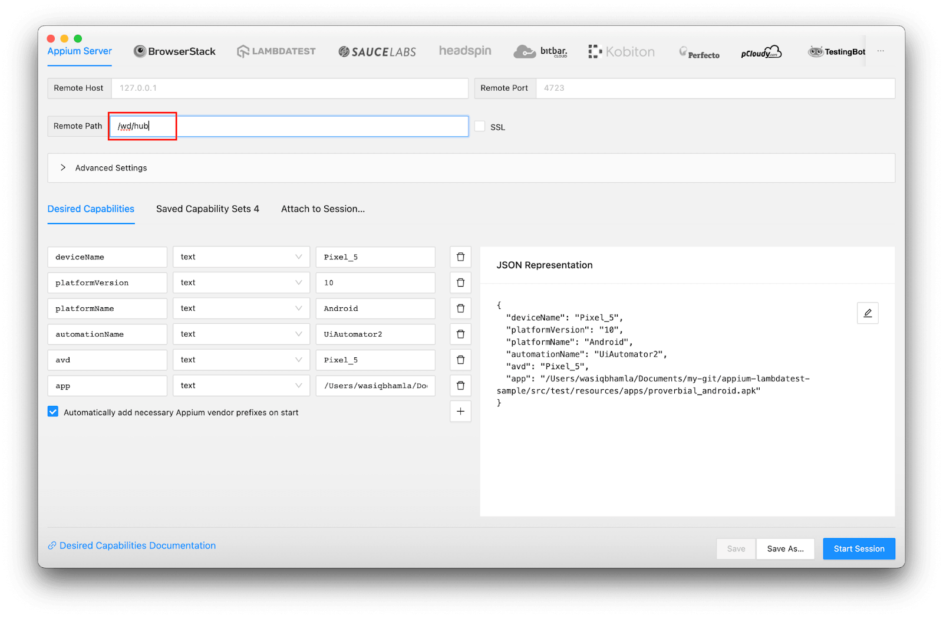The width and height of the screenshot is (943, 618).
Task: Edit the platformName capability name field
Action: [107, 308]
